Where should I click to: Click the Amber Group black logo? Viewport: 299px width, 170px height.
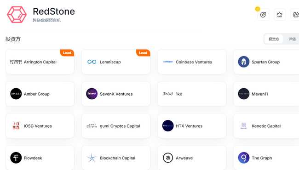click(16, 94)
